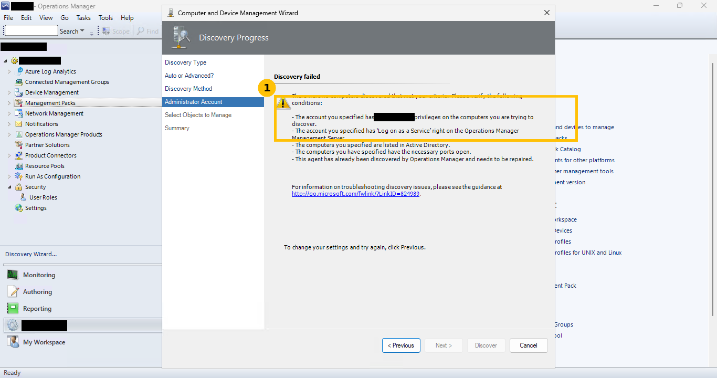Expand the Network Management node
Screen dimensions: 717x378
click(9, 113)
